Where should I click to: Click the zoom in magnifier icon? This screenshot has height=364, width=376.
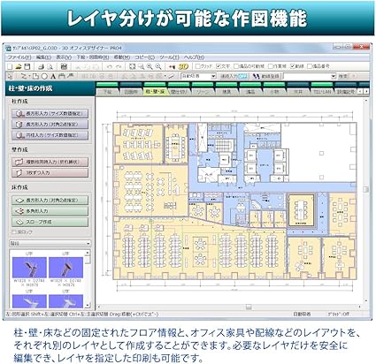150,66
